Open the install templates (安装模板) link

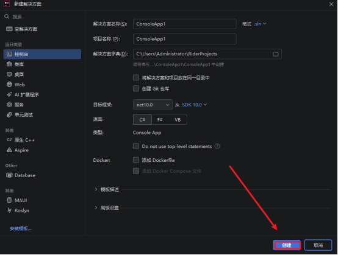pos(21,229)
